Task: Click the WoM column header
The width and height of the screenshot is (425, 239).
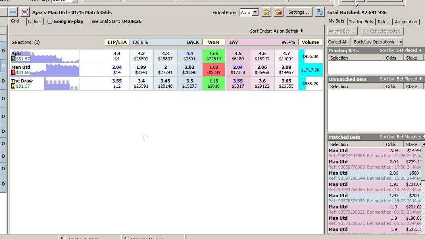Action: tap(214, 42)
